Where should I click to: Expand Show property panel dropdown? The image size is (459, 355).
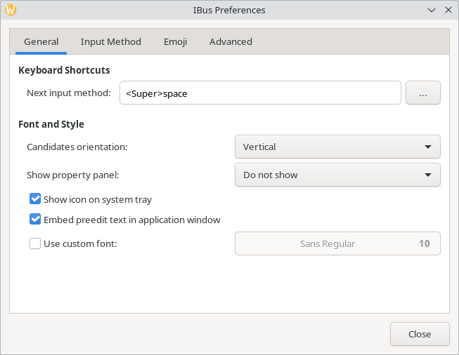coord(337,175)
